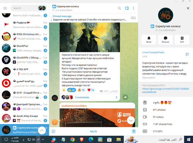Open Telegram from the taskbar
This screenshot has height=143, width=193.
coord(54,140)
